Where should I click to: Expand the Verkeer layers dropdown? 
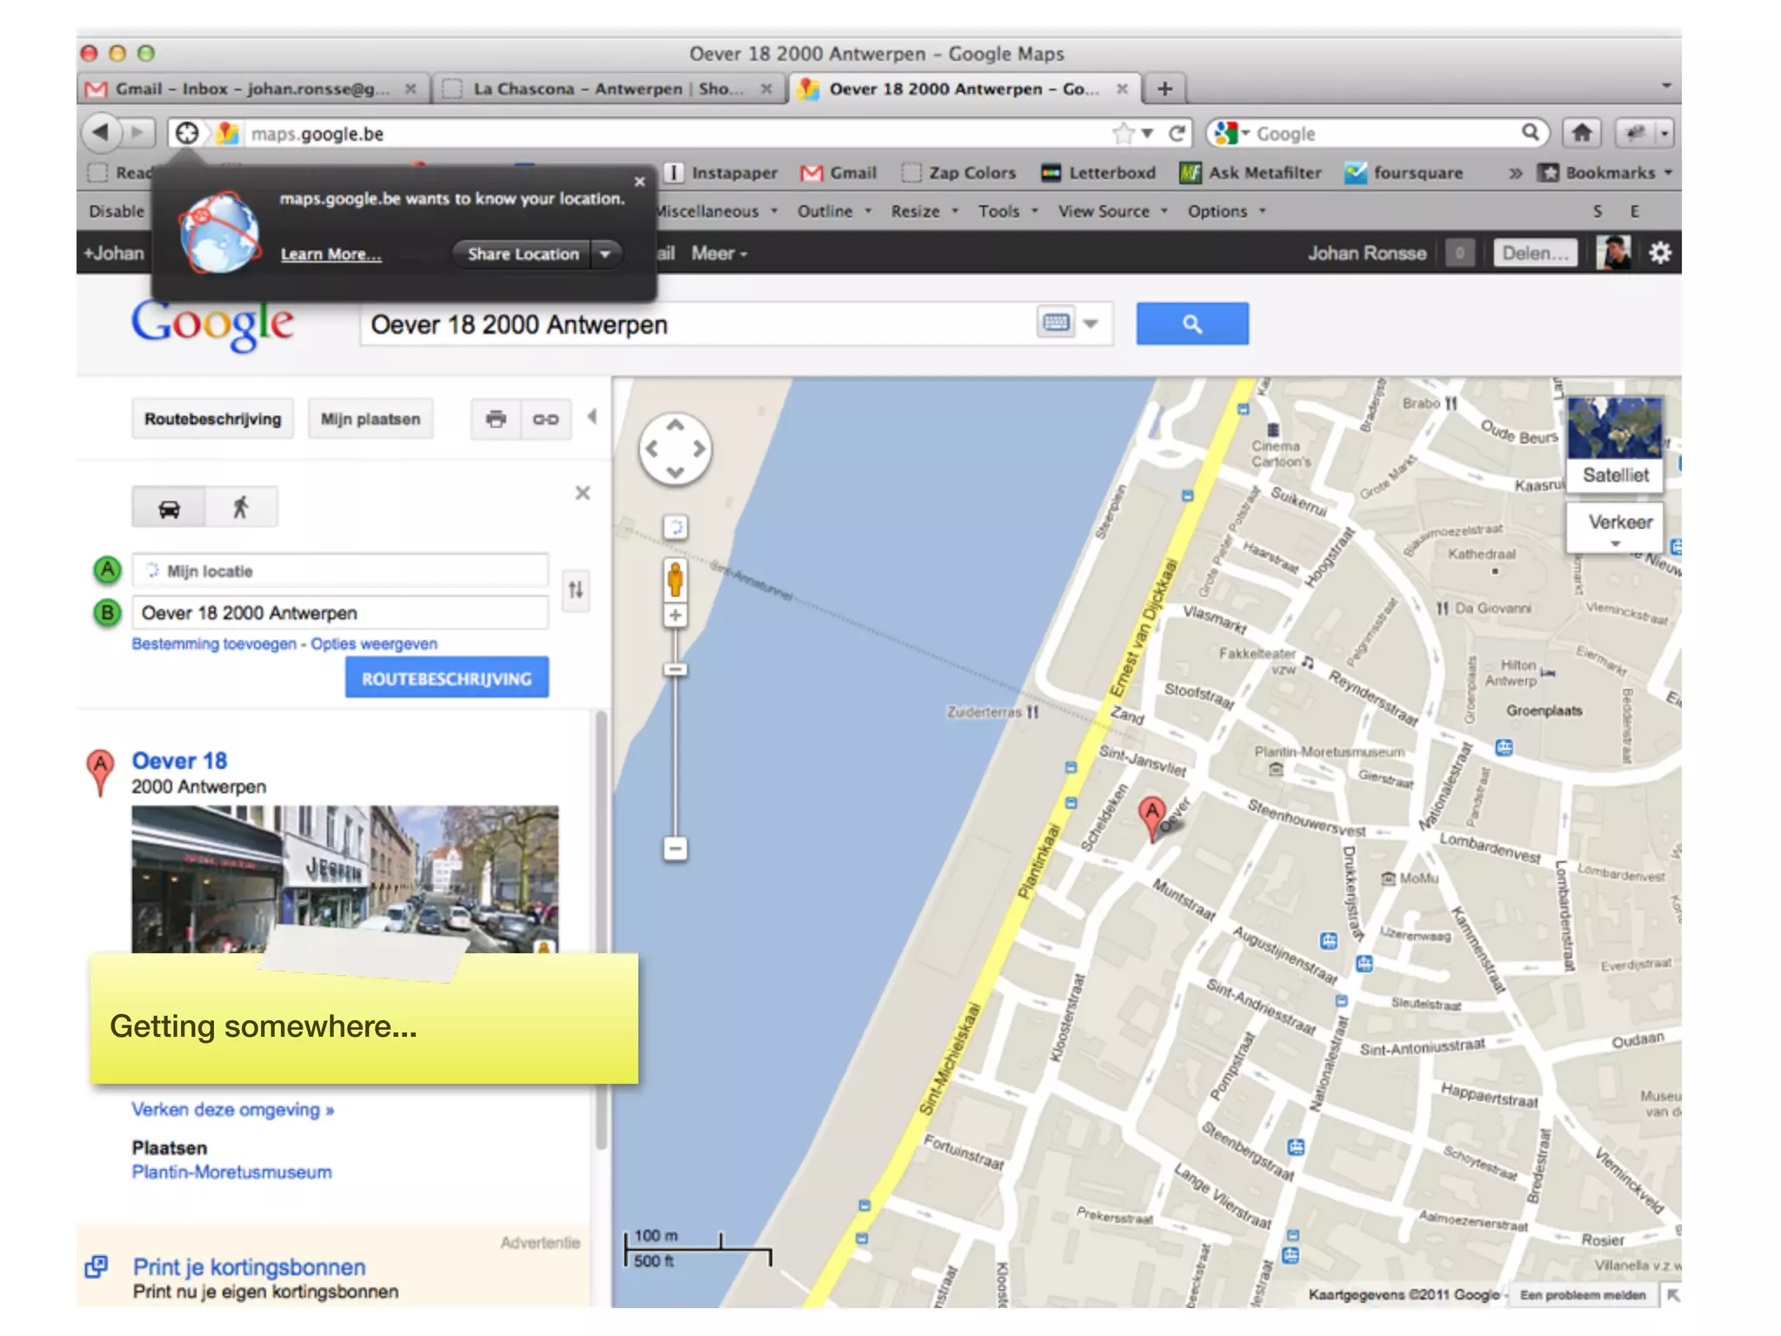pyautogui.click(x=1616, y=543)
